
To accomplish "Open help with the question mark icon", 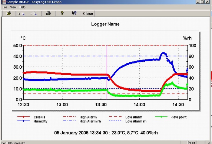I will (x=62, y=13).
